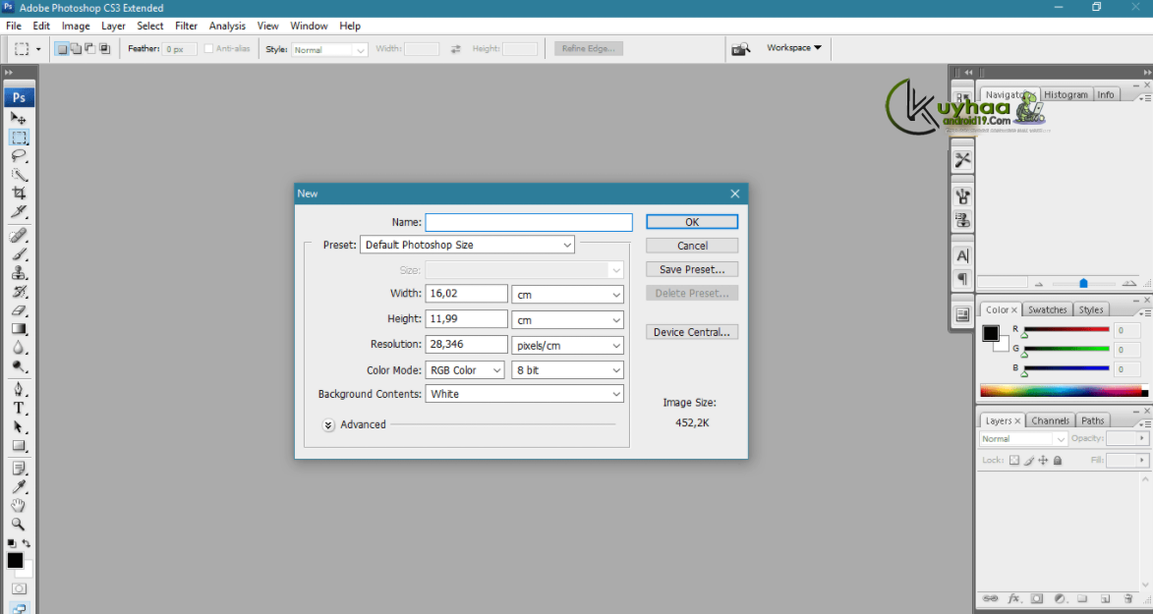Select the Move tool

click(19, 118)
